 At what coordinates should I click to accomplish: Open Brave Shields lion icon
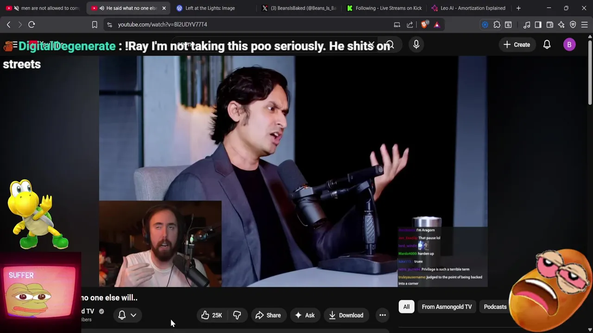pyautogui.click(x=424, y=25)
